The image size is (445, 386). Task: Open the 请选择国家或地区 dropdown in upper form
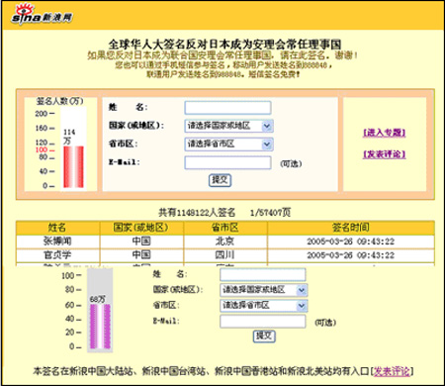228,126
